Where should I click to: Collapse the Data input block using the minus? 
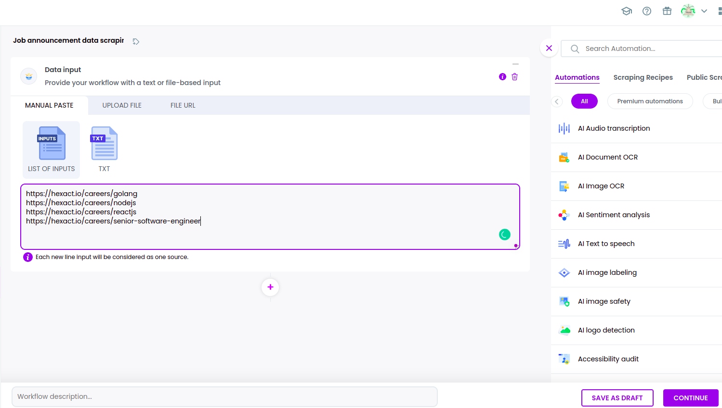coord(515,64)
